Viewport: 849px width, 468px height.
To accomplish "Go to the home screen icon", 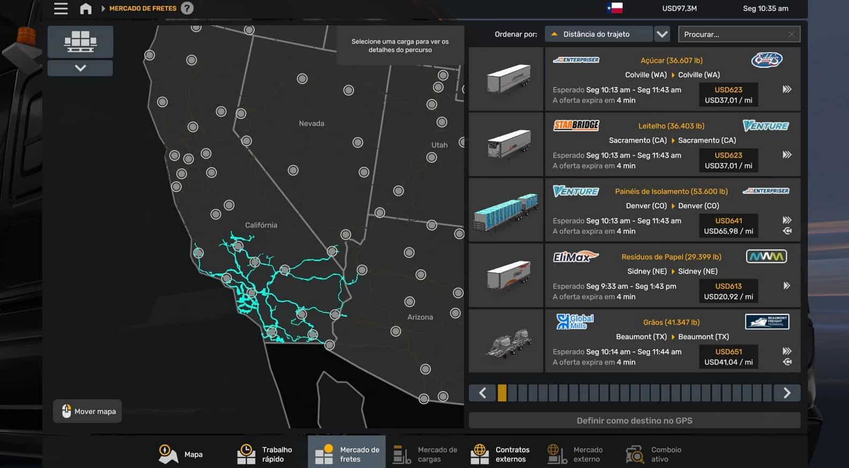I will (85, 9).
